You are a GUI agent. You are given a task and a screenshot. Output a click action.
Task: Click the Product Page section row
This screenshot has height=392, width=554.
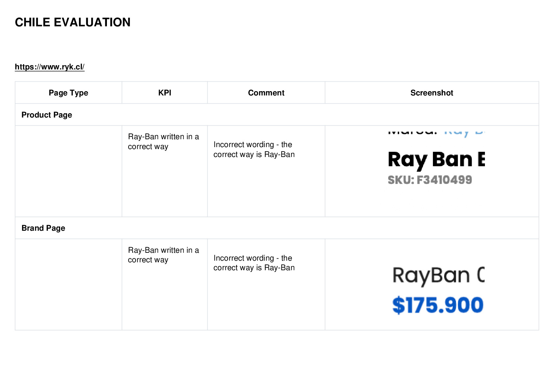tap(277, 115)
